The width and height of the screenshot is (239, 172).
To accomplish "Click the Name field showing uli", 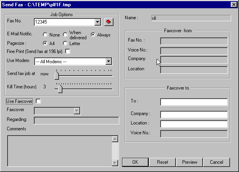I will (191, 18).
